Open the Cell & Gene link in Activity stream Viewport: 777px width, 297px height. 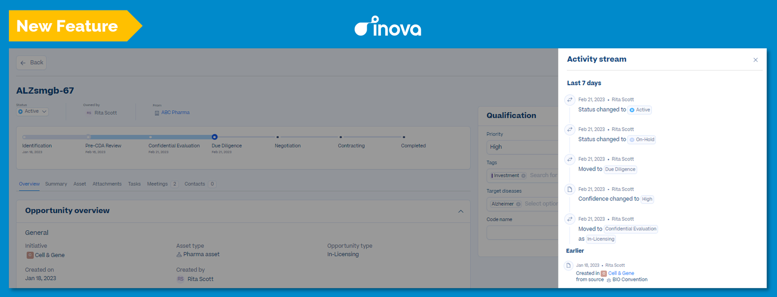coord(621,273)
